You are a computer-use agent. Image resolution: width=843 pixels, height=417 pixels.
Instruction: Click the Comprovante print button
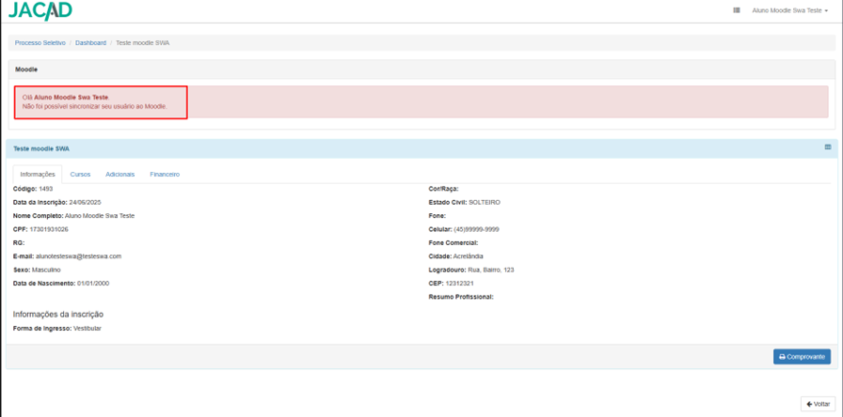click(802, 356)
